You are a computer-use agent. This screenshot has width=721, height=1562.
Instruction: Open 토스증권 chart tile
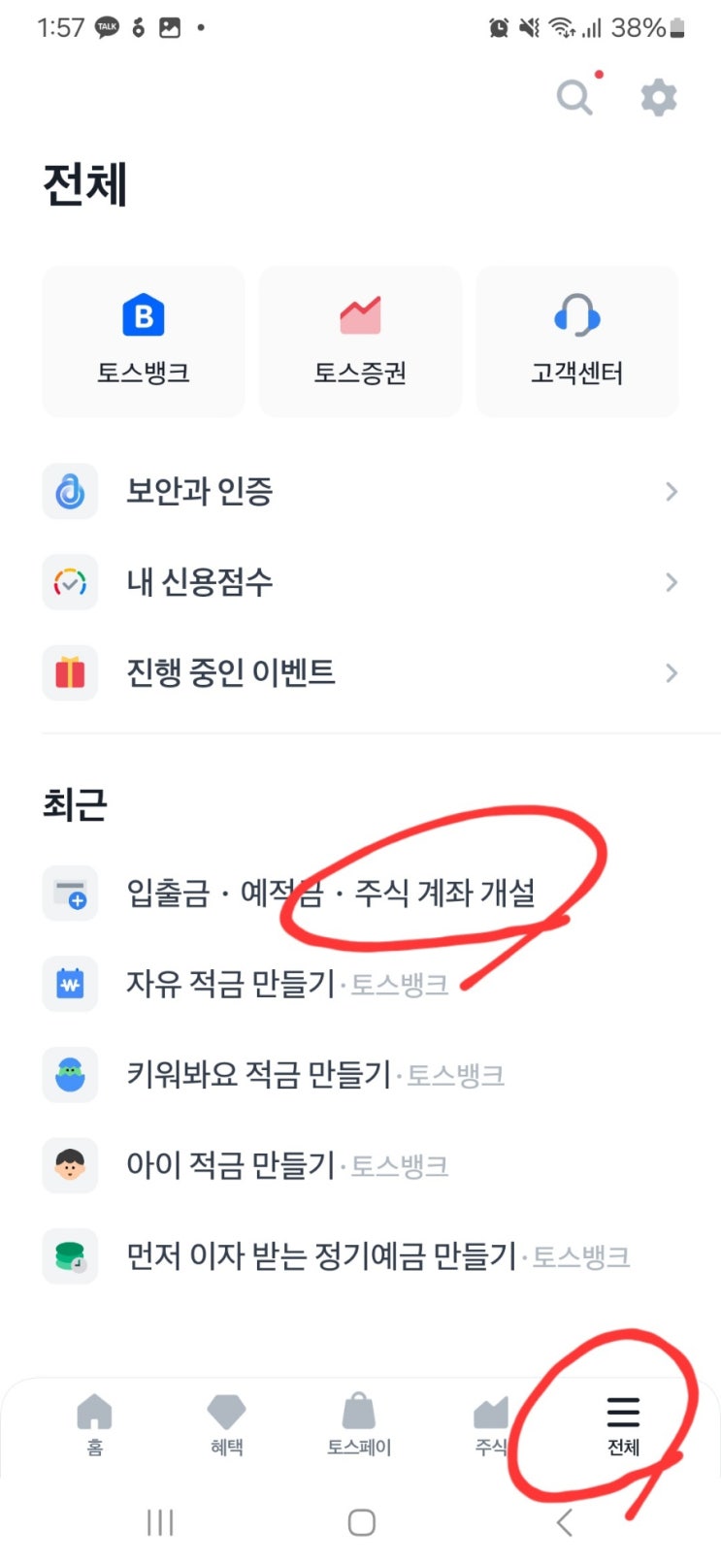360,342
